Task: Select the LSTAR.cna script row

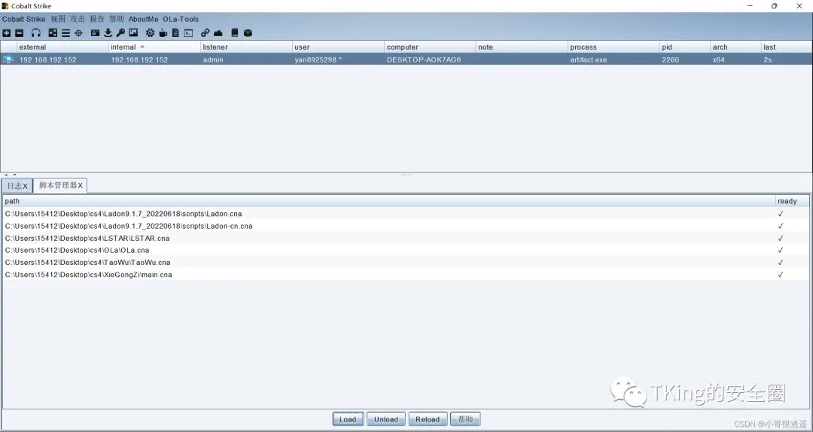Action: tap(406, 238)
